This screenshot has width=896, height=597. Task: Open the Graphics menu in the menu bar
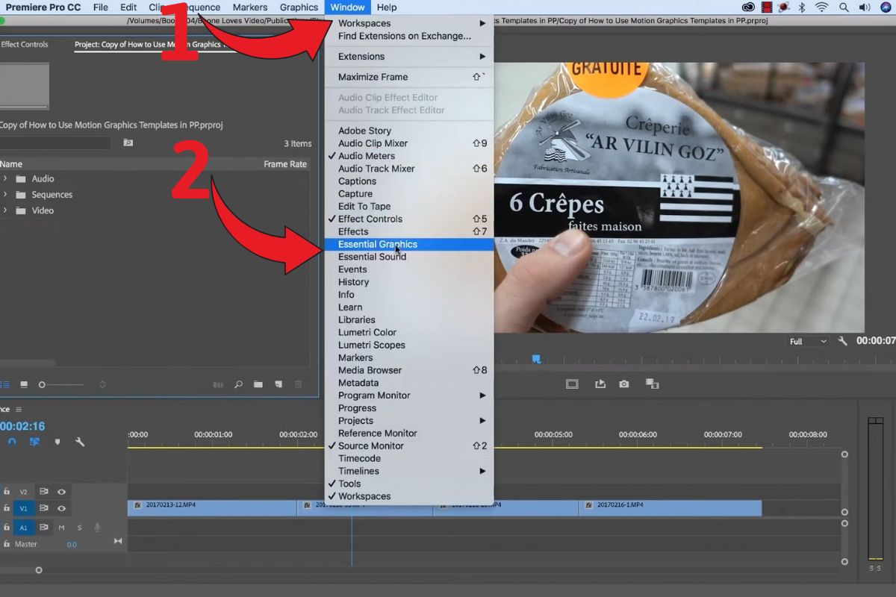tap(299, 7)
